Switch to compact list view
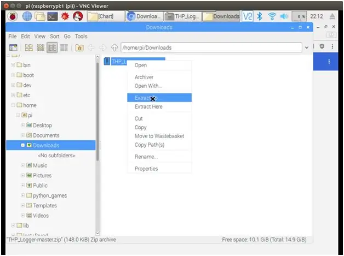Viewport: 344px width, 256px height. pos(52,47)
